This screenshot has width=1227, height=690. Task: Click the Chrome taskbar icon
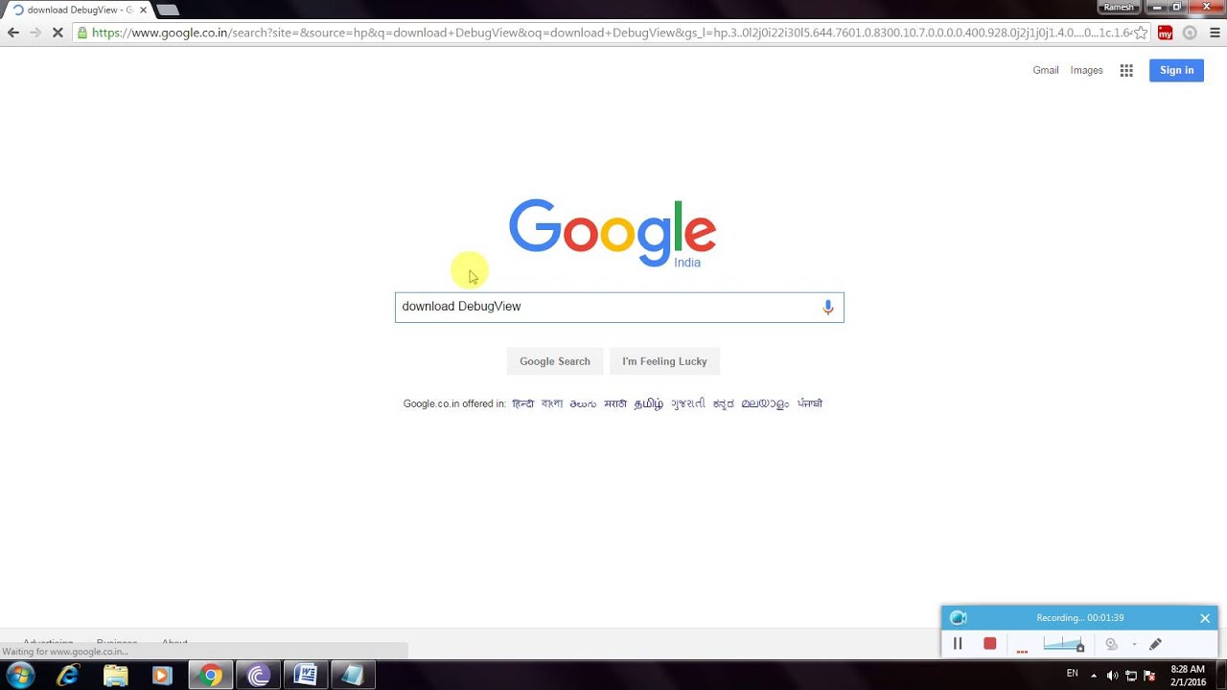click(x=211, y=676)
